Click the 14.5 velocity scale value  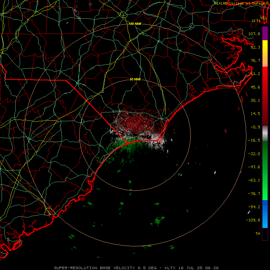click(255, 114)
